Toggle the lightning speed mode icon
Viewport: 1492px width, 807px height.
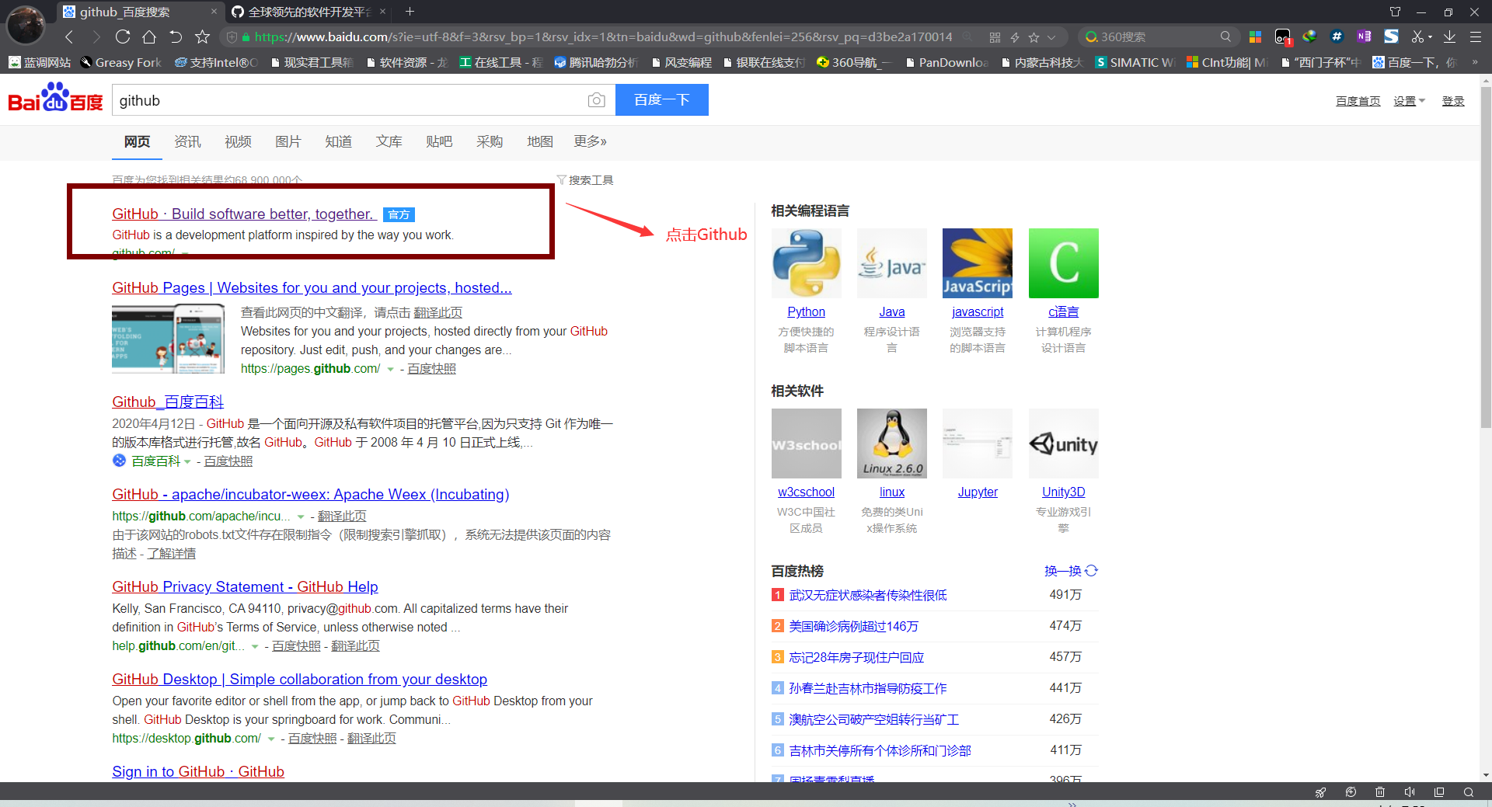1015,37
